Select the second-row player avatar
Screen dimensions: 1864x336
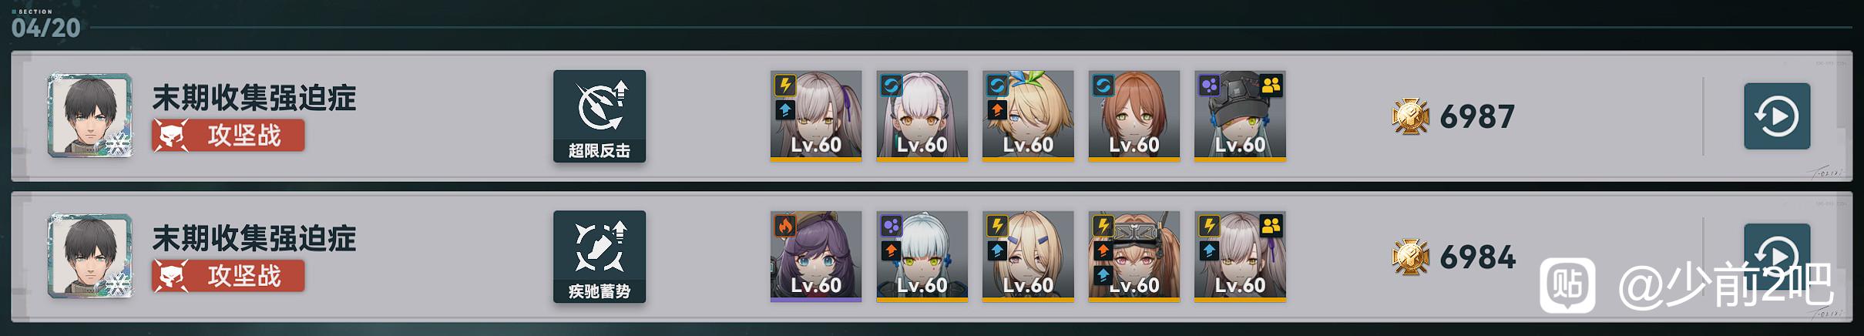[91, 256]
